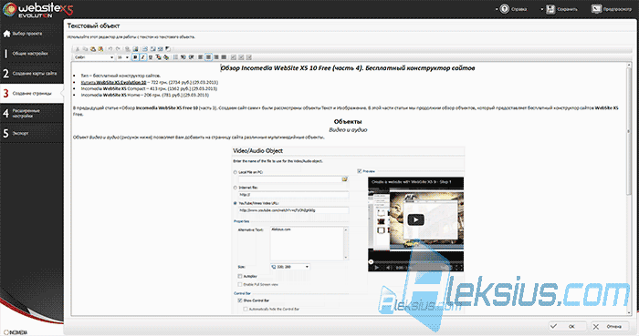Click the browse folder icon in embedded dialog

coord(345,178)
